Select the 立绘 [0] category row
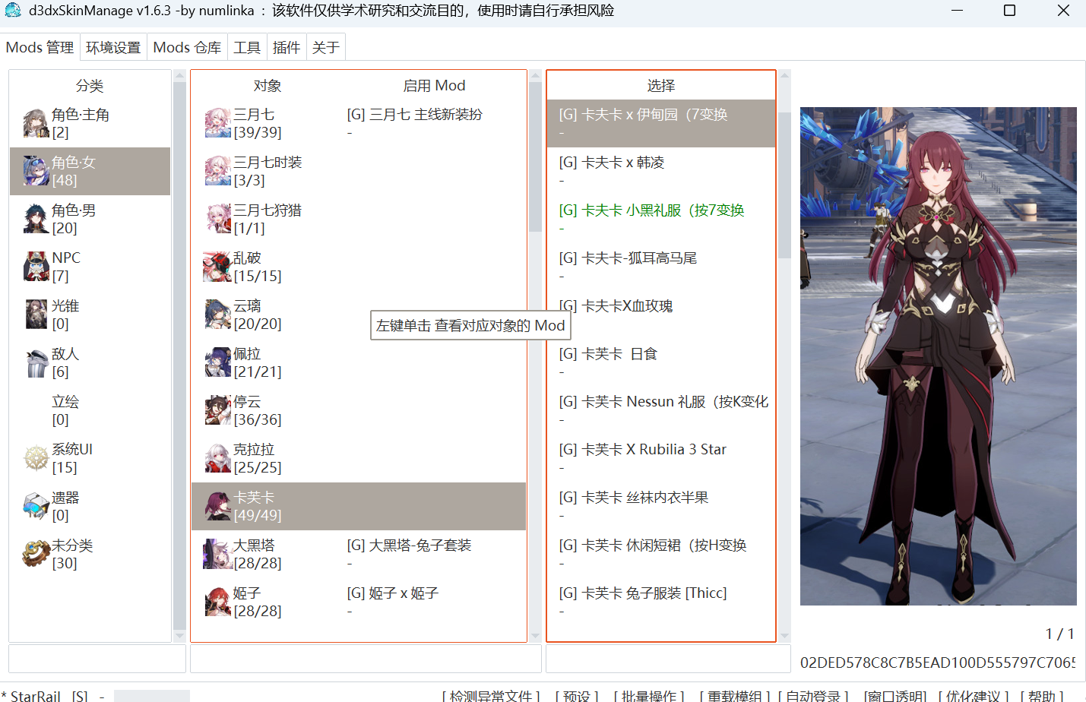 (x=90, y=410)
